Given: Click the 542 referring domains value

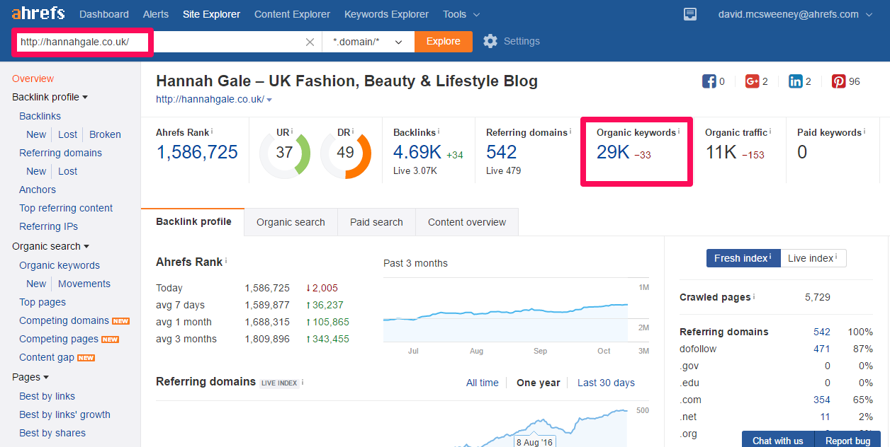Looking at the screenshot, I should pyautogui.click(x=502, y=151).
